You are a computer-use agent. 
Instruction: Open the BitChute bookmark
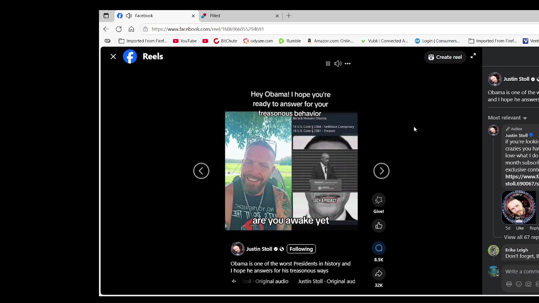(225, 41)
